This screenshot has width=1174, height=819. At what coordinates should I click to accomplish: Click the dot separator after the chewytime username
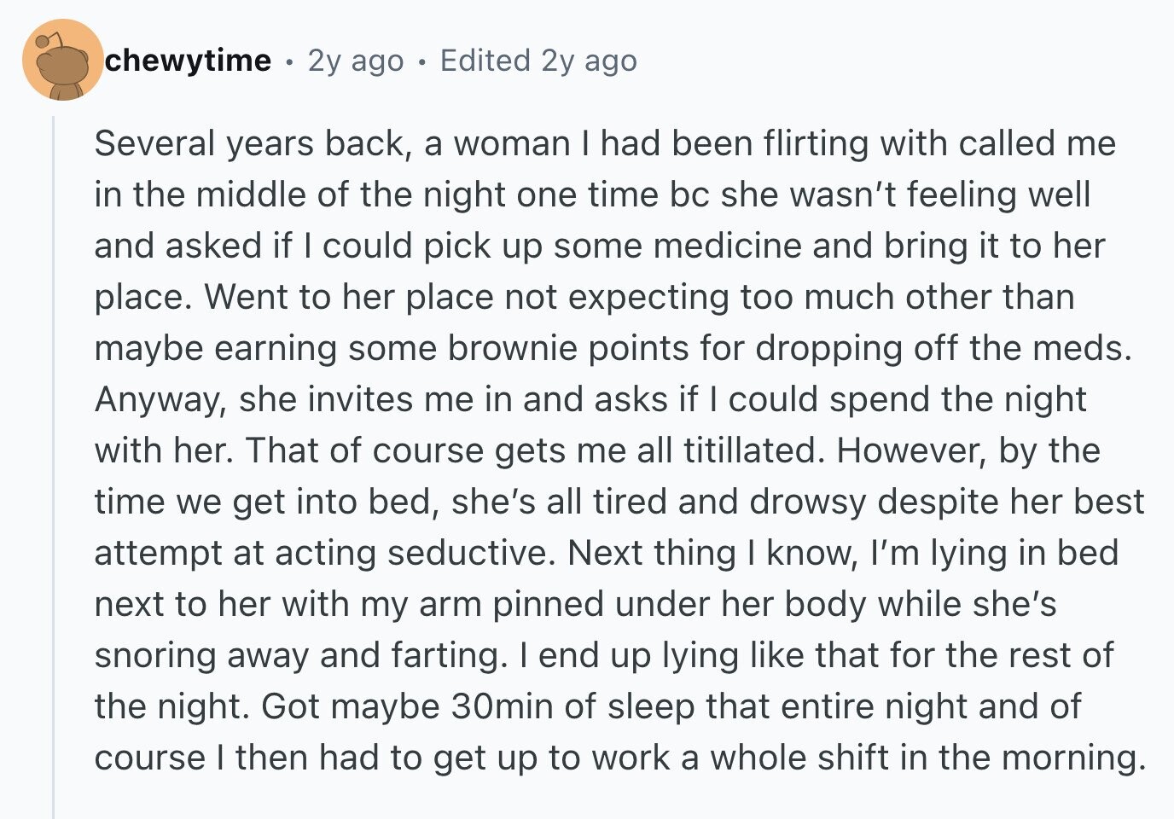tap(290, 61)
